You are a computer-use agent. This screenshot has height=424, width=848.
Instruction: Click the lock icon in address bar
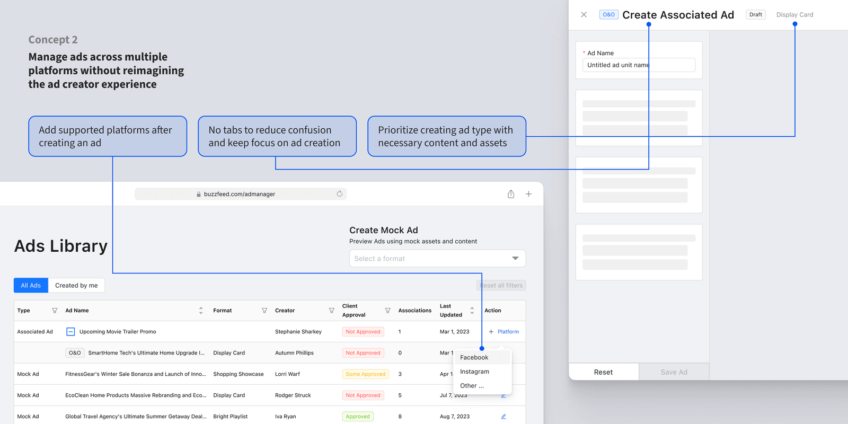tap(199, 195)
